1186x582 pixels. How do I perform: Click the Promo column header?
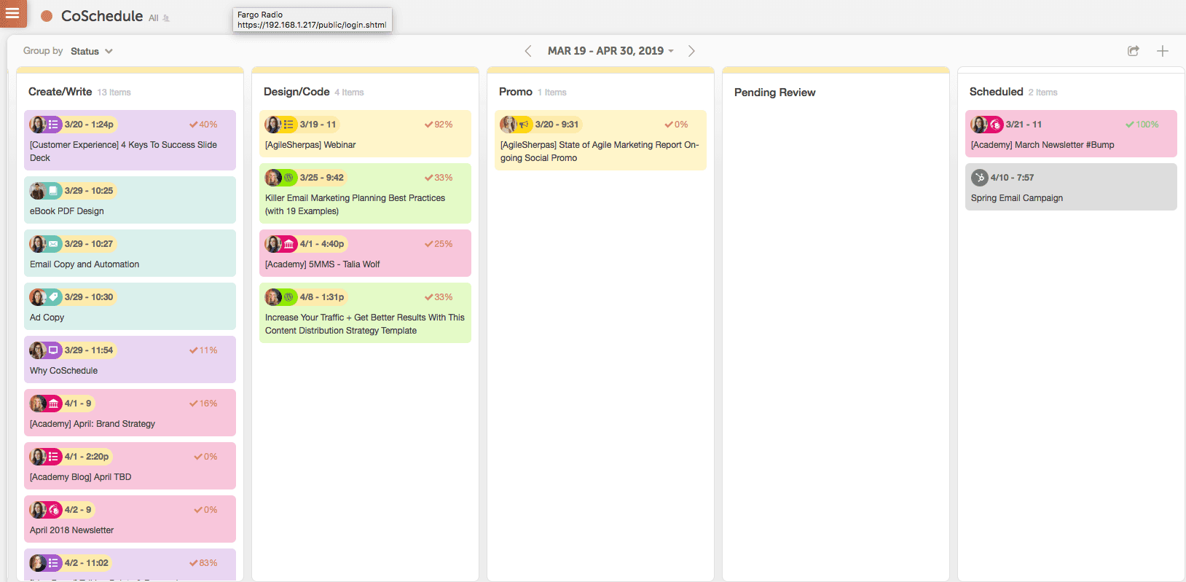[x=516, y=92]
